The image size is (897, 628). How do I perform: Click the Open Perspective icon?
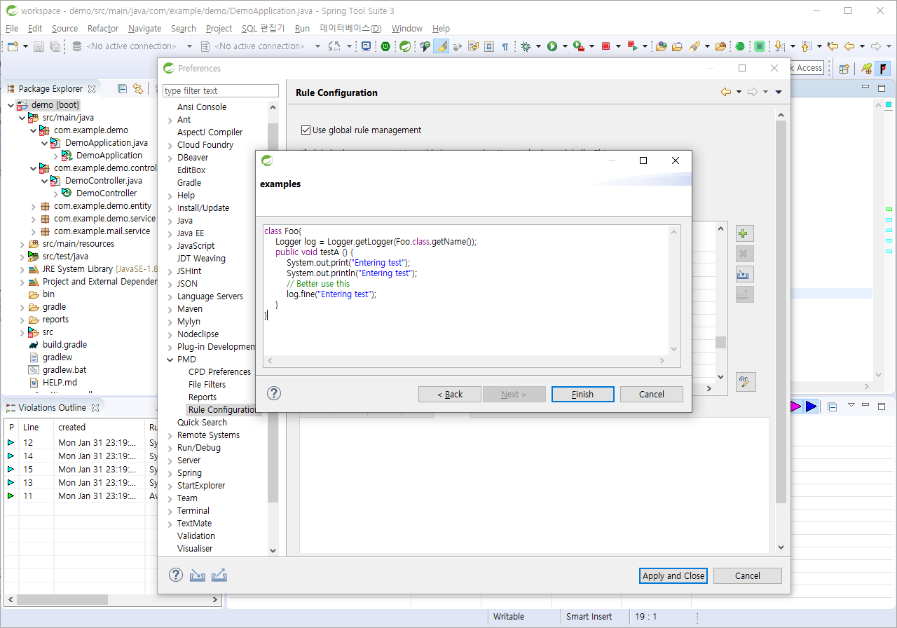pos(844,68)
